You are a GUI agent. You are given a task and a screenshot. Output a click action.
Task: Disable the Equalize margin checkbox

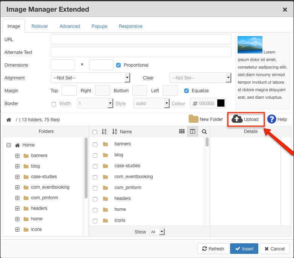point(186,91)
